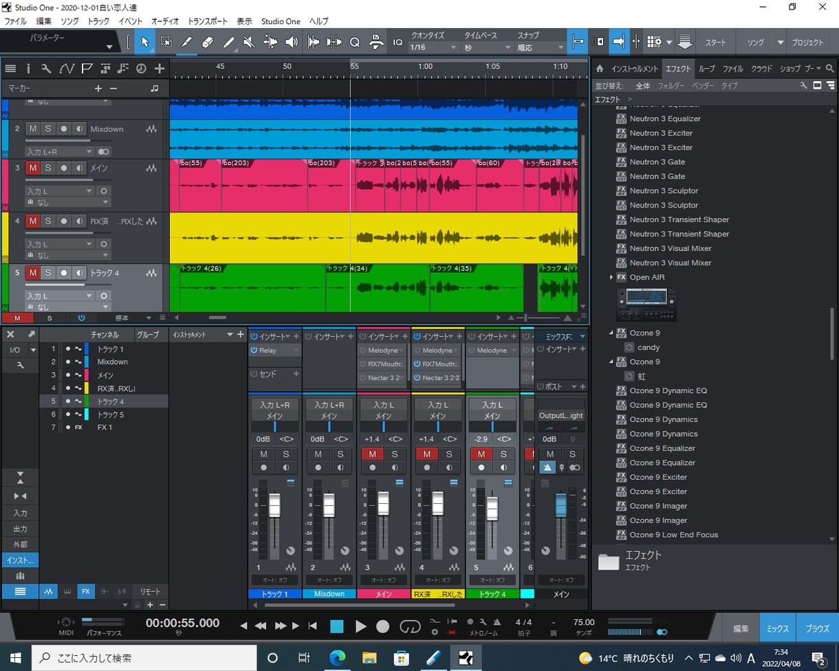Open the mixer wrench settings icon
839x671 pixels.
coord(20,365)
